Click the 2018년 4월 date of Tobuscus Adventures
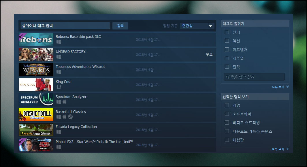The height and width of the screenshot is (167, 307). (x=144, y=70)
